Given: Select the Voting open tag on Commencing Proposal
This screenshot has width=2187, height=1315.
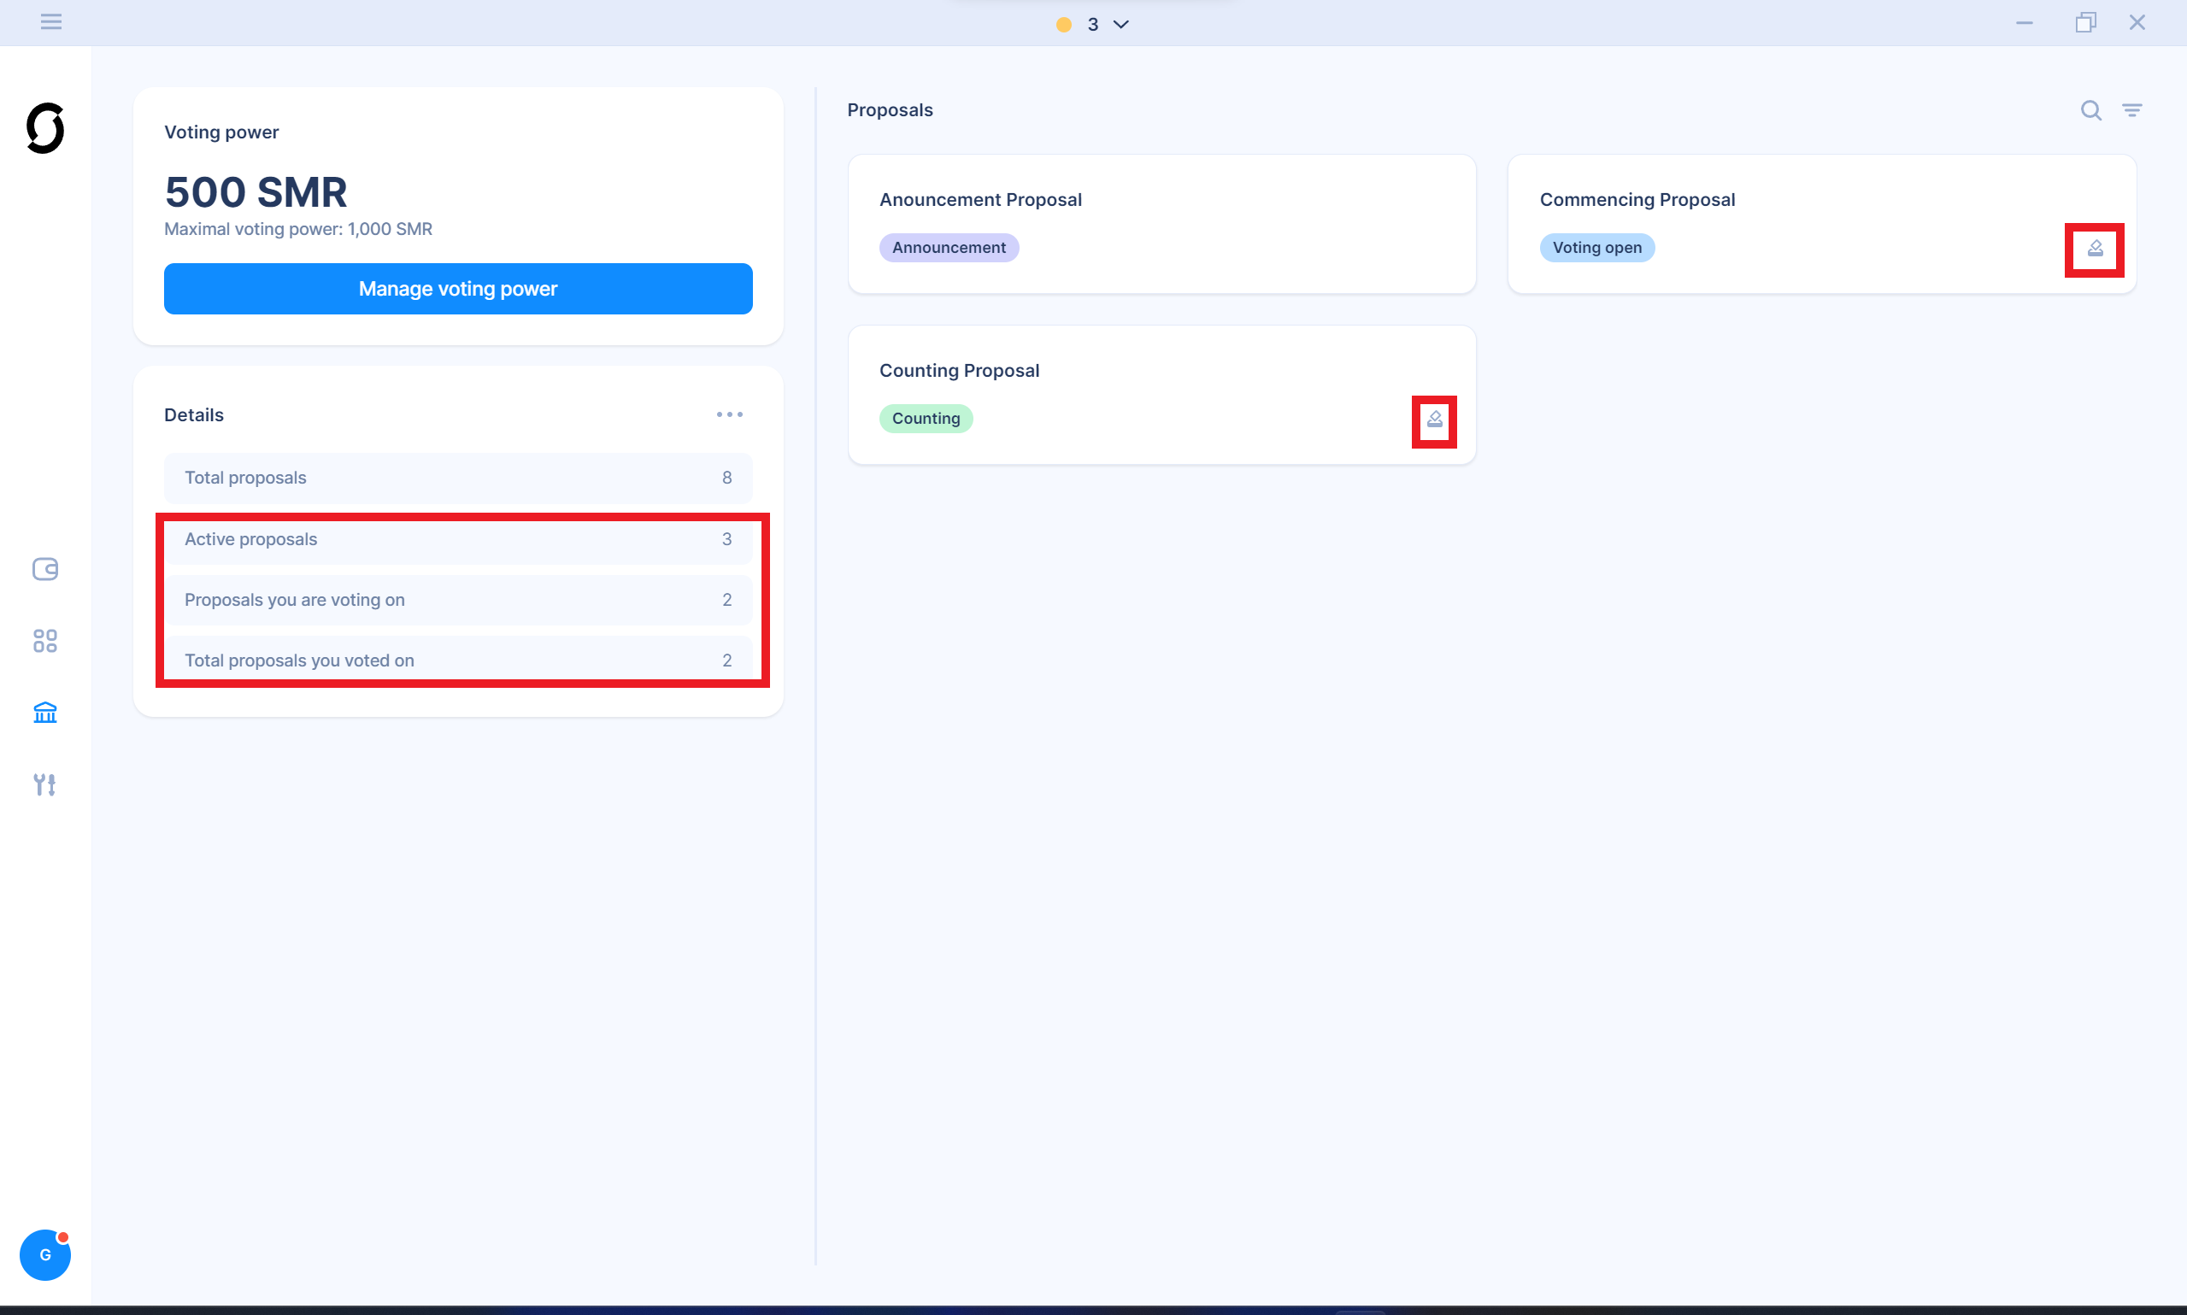Looking at the screenshot, I should coord(1596,247).
